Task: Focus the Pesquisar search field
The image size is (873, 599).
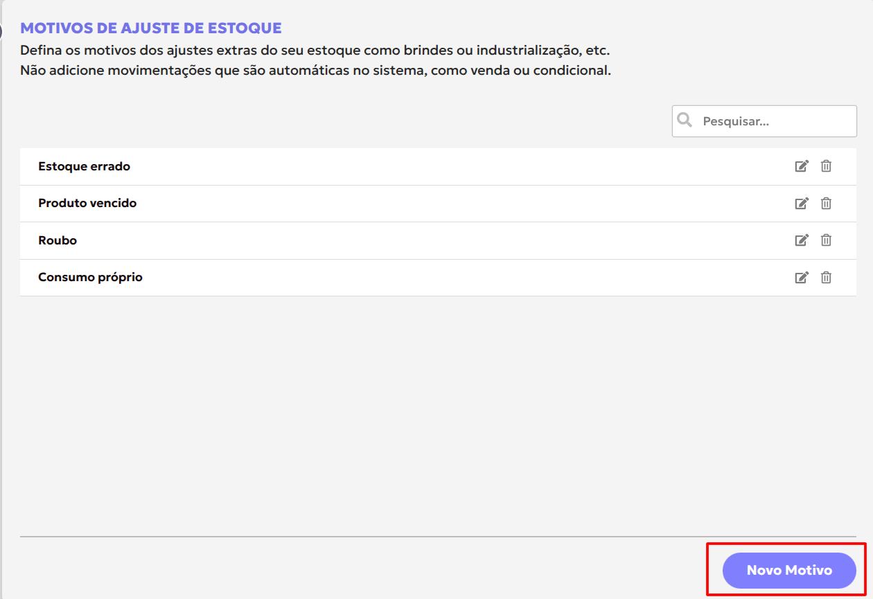Action: 764,121
